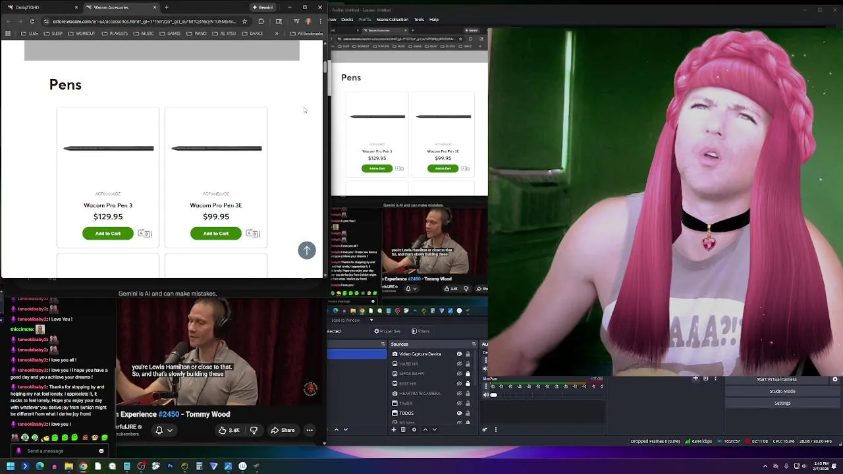Add Wacom Pro Pen 3 to cart

pyautogui.click(x=108, y=234)
